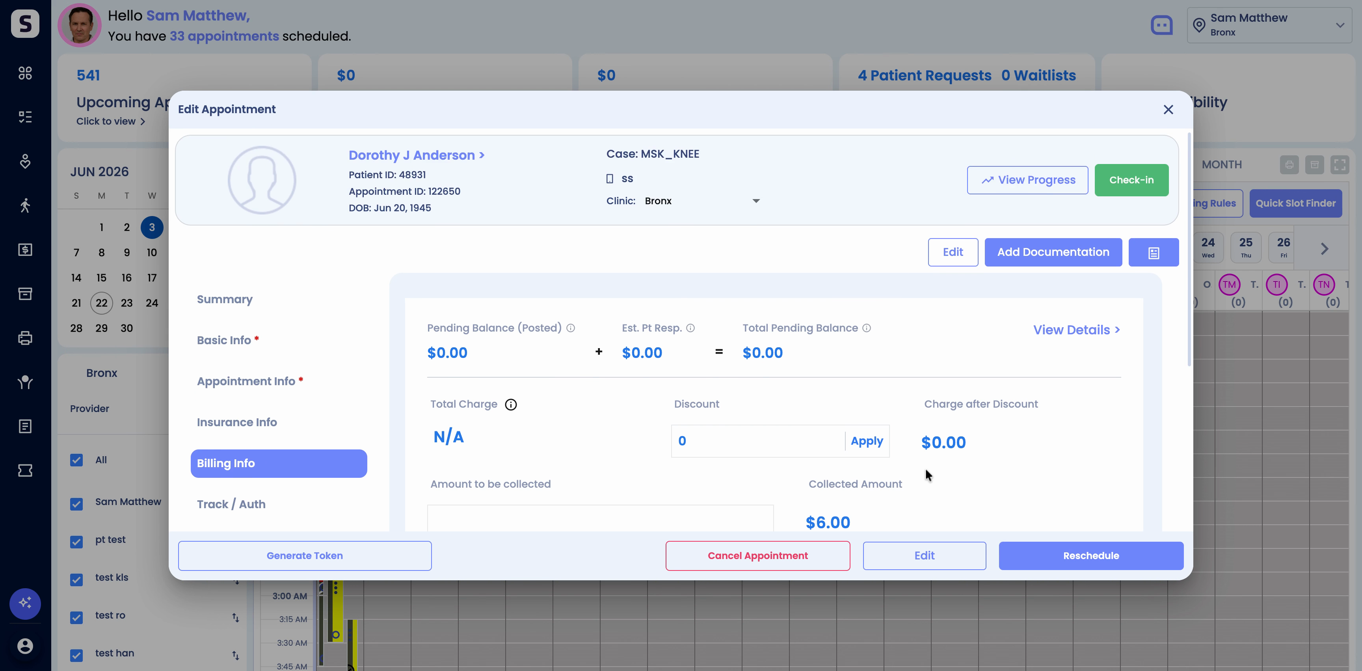Image resolution: width=1362 pixels, height=671 pixels.
Task: Click the S application logo
Action: point(25,23)
